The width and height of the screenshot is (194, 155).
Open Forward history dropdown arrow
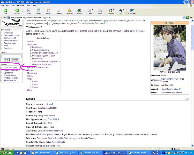(23, 11)
